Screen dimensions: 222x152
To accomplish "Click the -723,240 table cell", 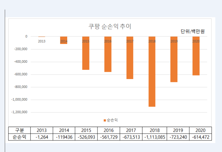I will pos(178,137).
